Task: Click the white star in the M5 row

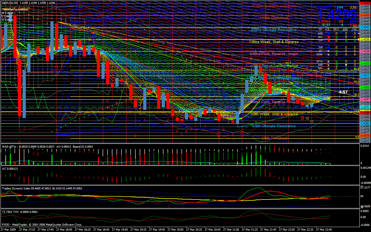Action: click(x=346, y=65)
